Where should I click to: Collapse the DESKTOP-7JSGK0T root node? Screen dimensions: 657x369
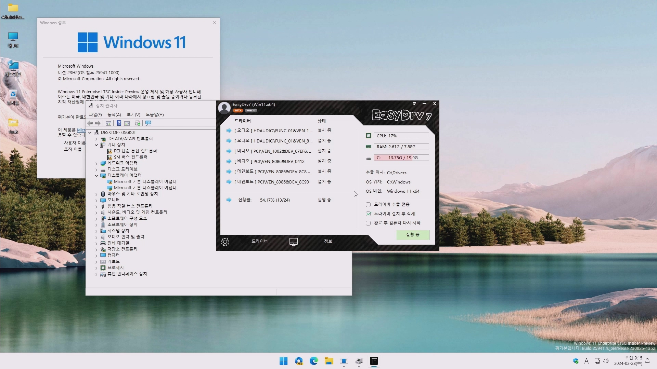point(90,133)
